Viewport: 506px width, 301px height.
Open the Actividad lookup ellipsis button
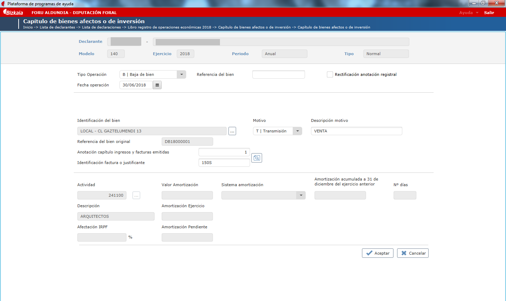[x=136, y=195]
